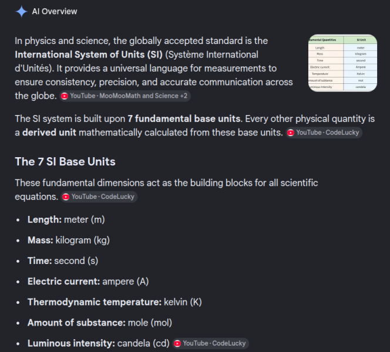Select the 'Length: meter (m)' bullet
The width and height of the screenshot is (390, 352).
click(x=66, y=220)
